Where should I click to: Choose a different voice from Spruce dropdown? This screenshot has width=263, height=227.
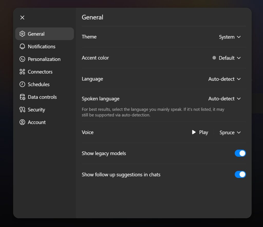(230, 133)
